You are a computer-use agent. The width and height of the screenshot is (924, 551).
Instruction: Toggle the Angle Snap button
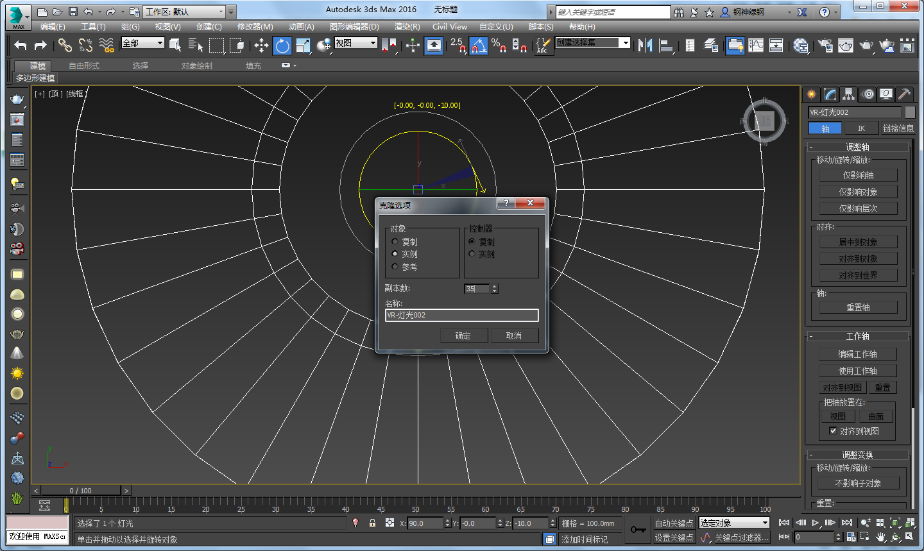(x=478, y=45)
